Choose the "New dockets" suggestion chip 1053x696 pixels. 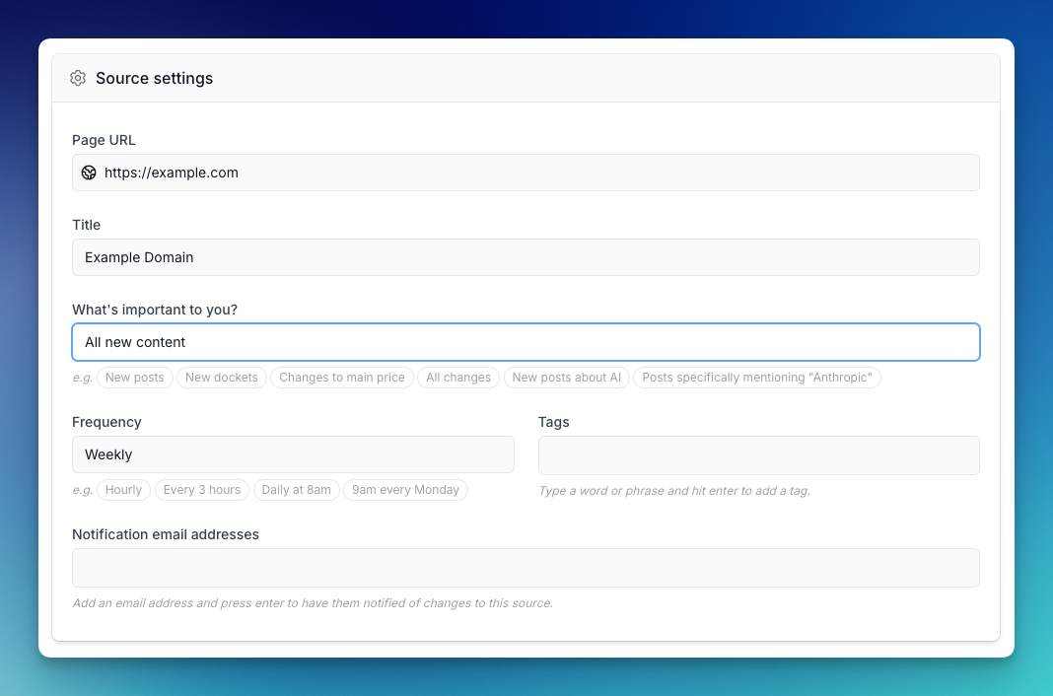click(x=222, y=378)
